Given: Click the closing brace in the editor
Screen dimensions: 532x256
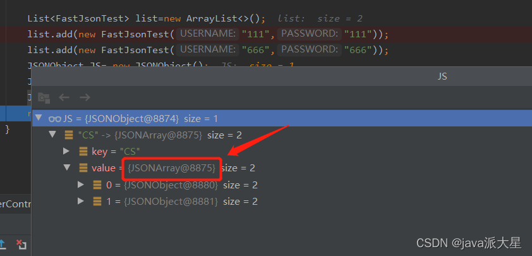Looking at the screenshot, I should point(8,130).
